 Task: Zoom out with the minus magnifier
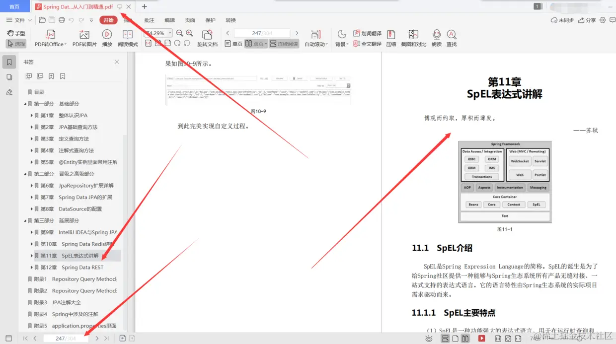click(x=180, y=33)
